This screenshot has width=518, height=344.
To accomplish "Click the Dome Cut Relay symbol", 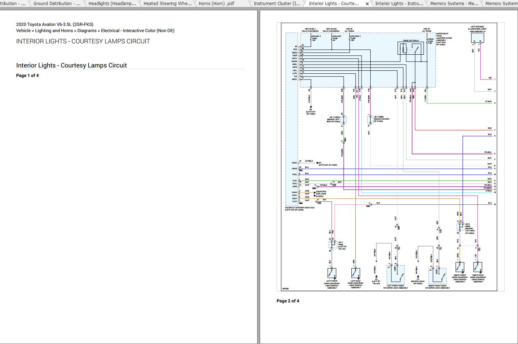I will tap(410, 49).
